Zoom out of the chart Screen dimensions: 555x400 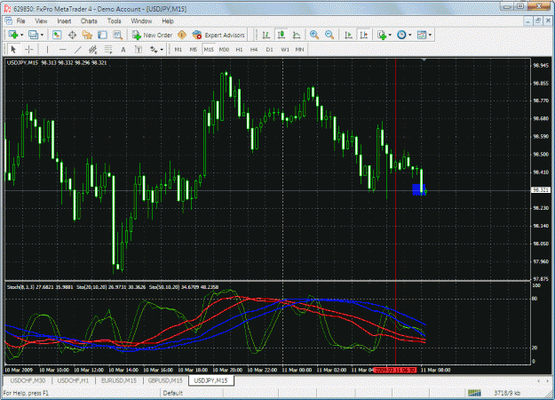tap(329, 35)
